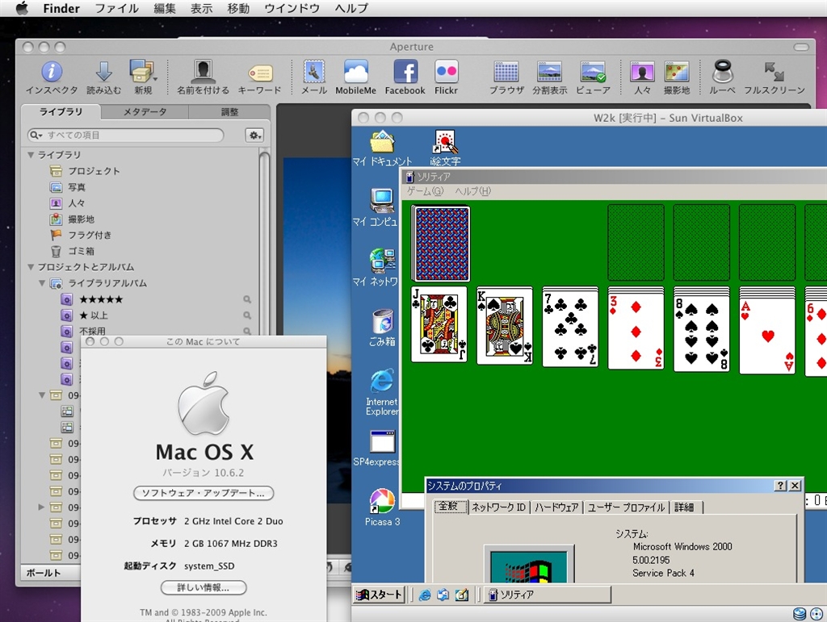Open the gear action dropdown near search

pos(254,136)
